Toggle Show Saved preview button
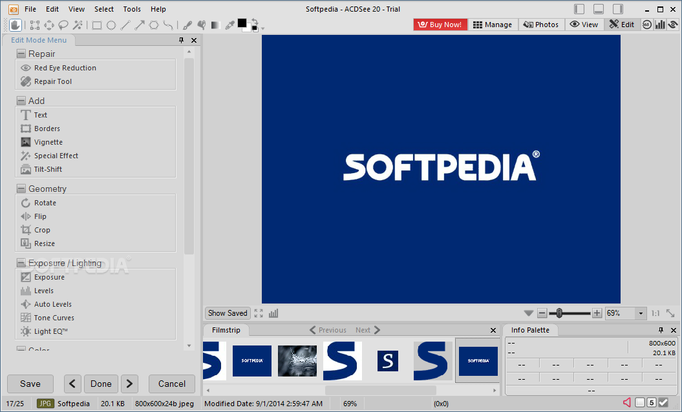 pyautogui.click(x=228, y=313)
